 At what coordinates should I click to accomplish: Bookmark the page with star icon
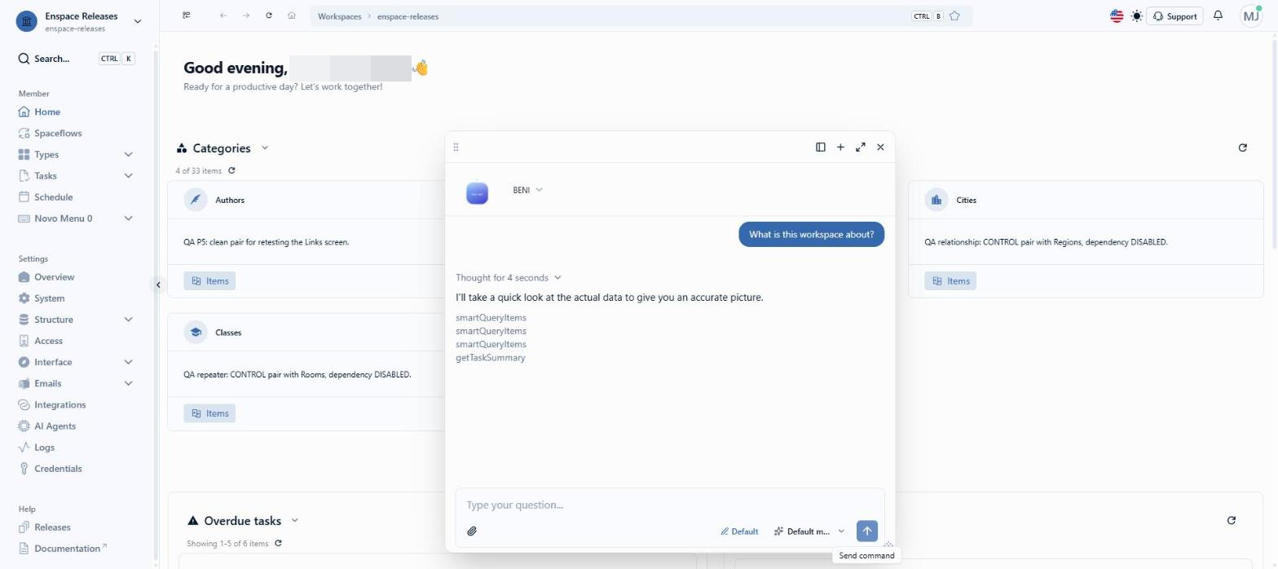tap(954, 15)
